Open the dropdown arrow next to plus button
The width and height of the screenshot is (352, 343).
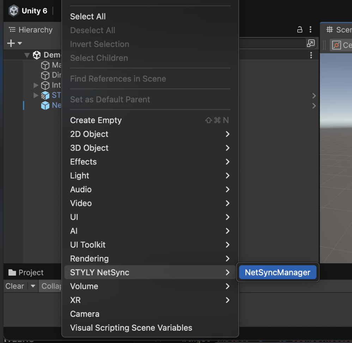tap(20, 43)
